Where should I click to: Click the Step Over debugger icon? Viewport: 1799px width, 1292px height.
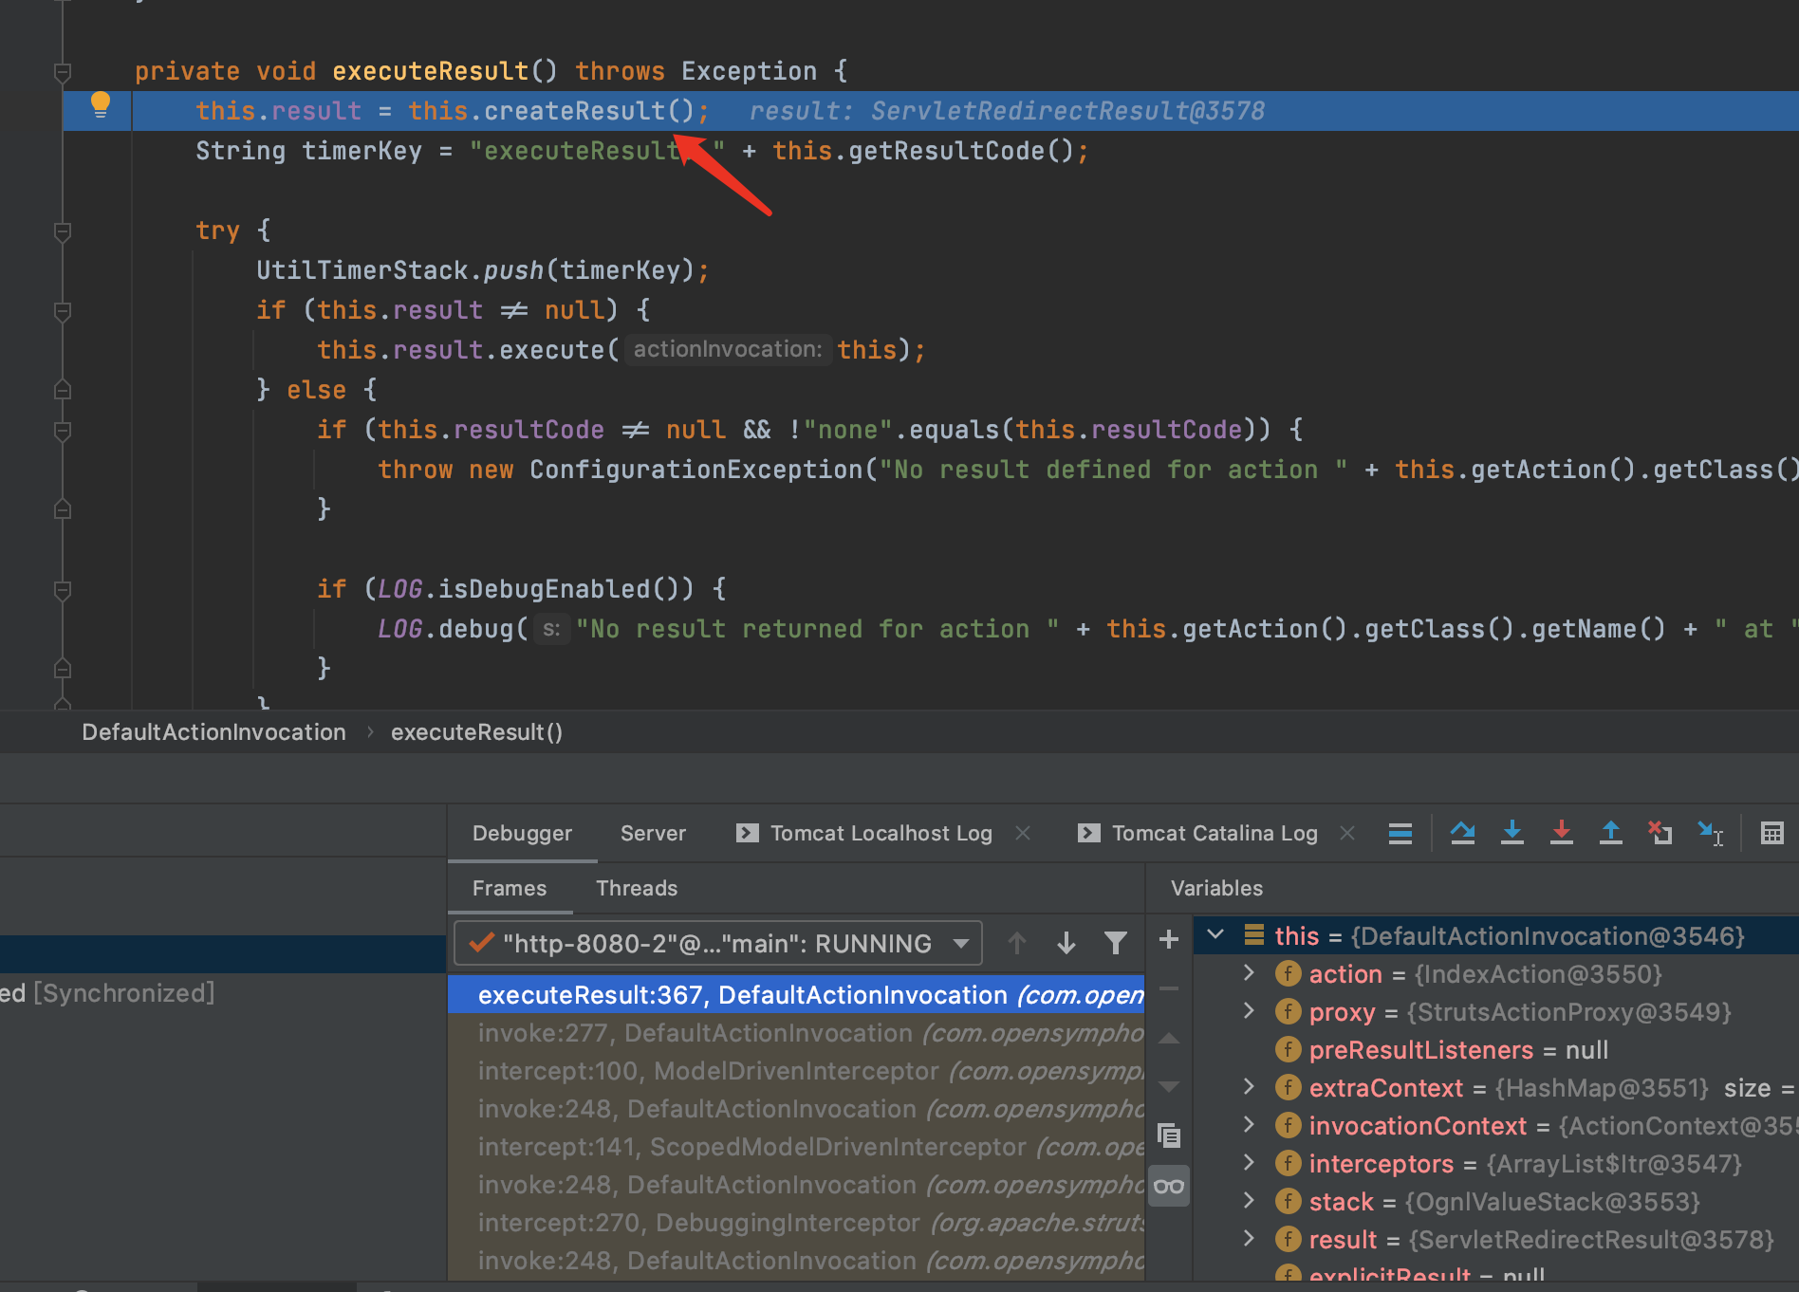pyautogui.click(x=1462, y=833)
